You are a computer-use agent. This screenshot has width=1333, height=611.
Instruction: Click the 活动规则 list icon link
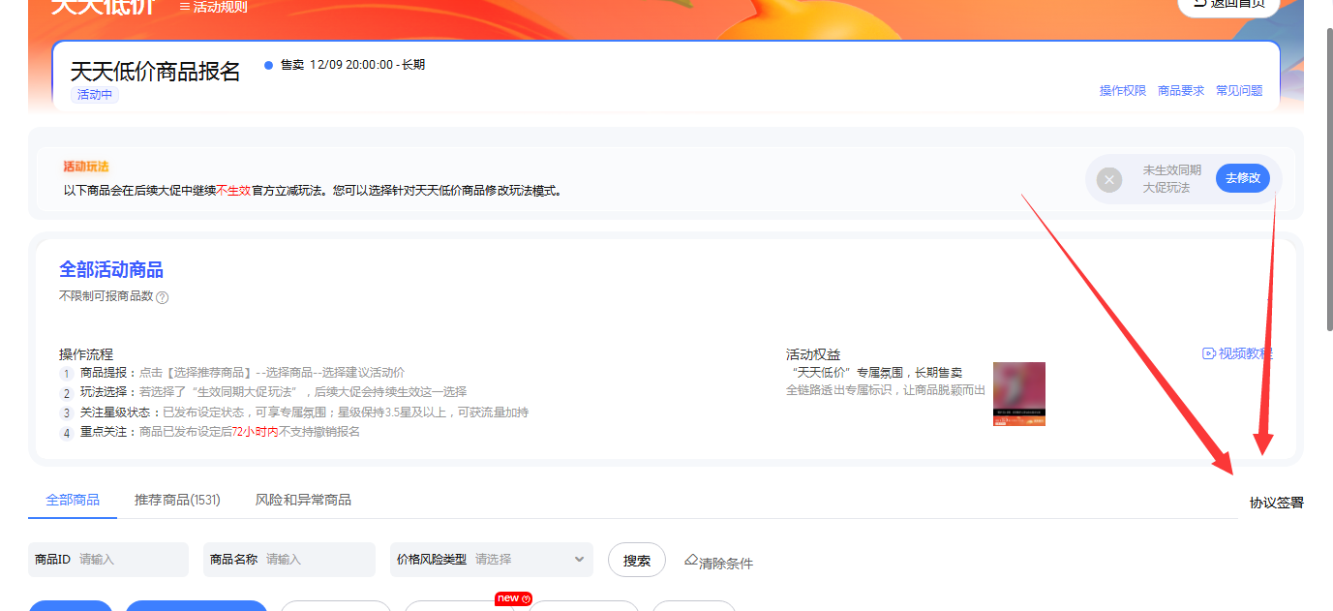click(x=213, y=7)
